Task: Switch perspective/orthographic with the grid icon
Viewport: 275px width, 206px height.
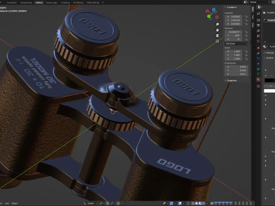Action: tap(217, 41)
